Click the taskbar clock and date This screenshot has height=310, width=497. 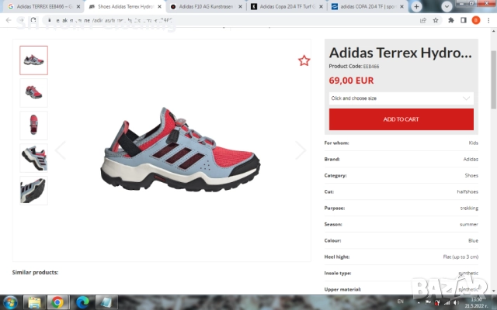coord(476,303)
